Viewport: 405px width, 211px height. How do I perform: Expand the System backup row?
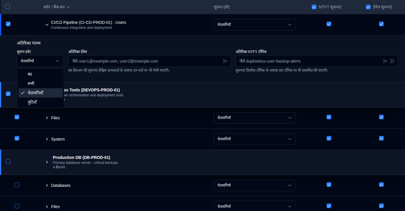click(47, 139)
